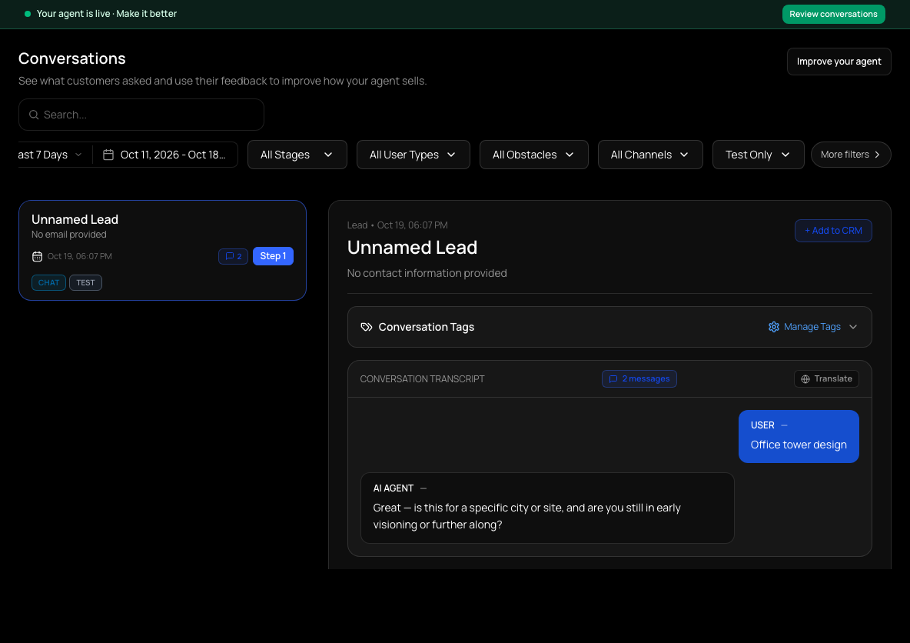Click the CHAT tag on the card
Viewport: 910px width, 643px height.
click(x=48, y=283)
